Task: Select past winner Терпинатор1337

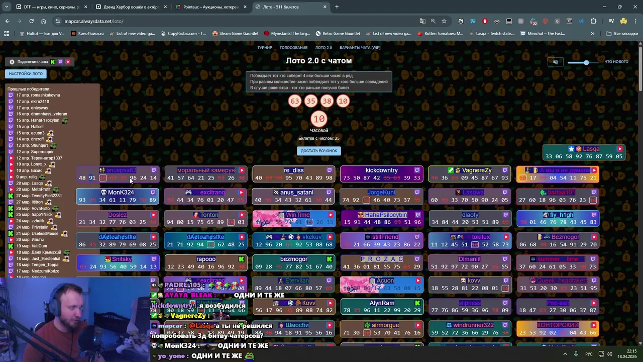Action: pyautogui.click(x=39, y=158)
